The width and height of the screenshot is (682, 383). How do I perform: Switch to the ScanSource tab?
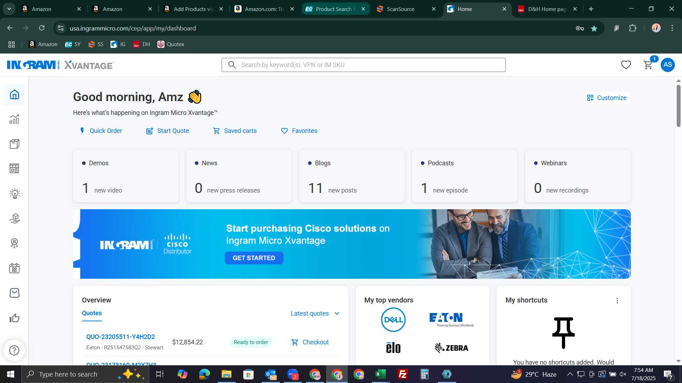point(406,9)
